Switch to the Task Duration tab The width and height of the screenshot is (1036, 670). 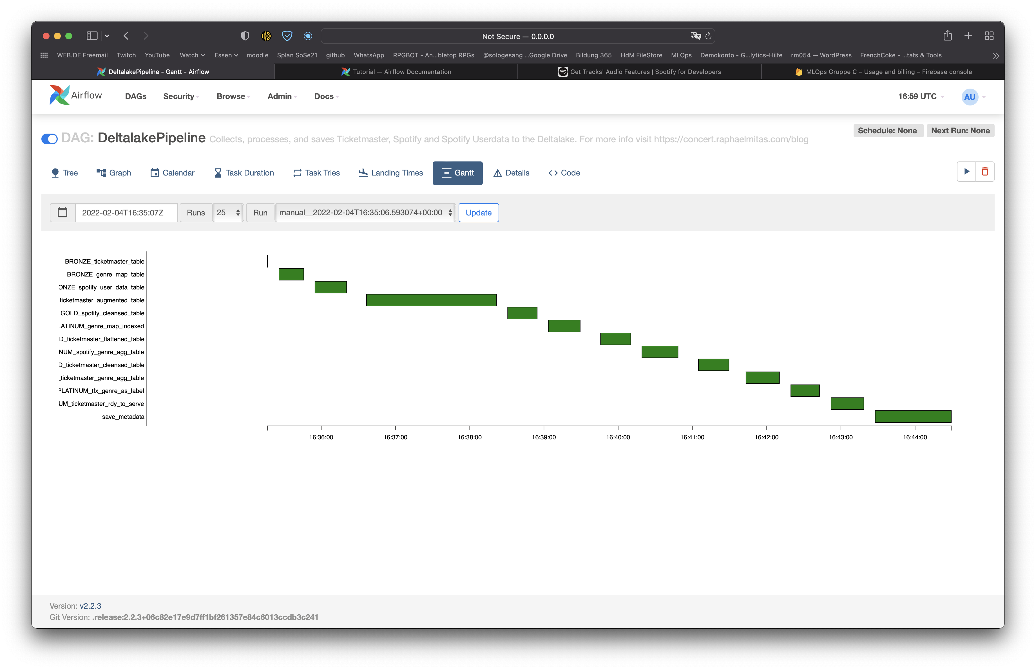coord(244,173)
